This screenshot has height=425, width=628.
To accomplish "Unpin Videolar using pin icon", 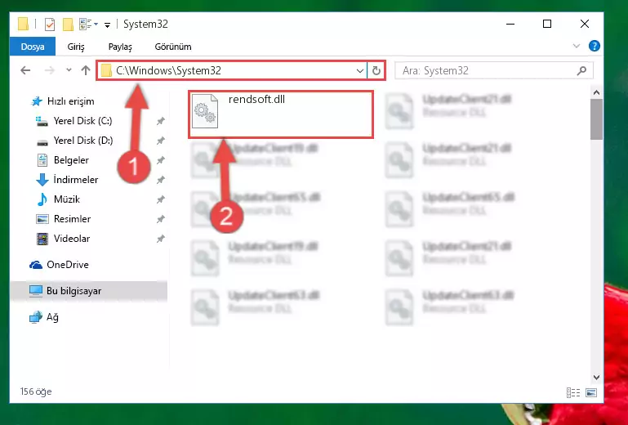I will pyautogui.click(x=161, y=239).
